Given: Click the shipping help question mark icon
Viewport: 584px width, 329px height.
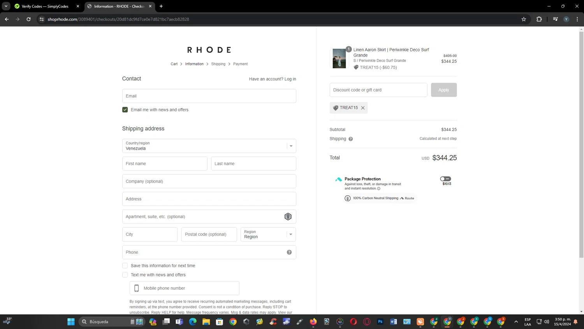Looking at the screenshot, I should click(x=351, y=139).
